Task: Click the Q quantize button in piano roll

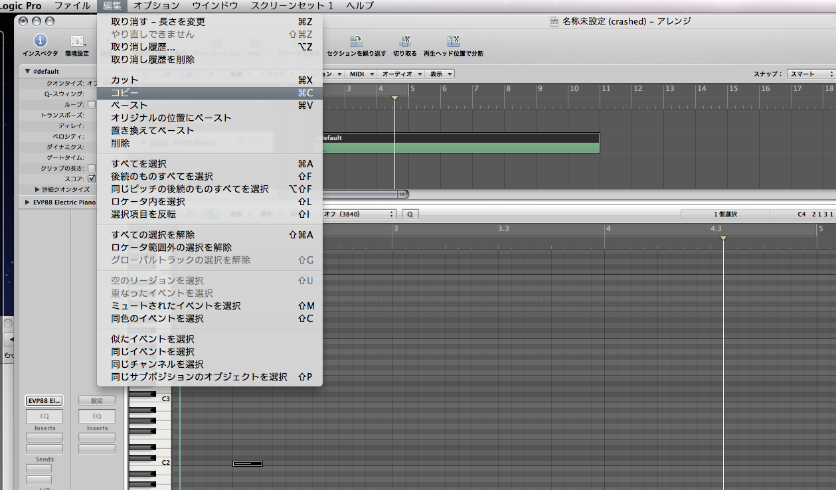Action: 410,214
